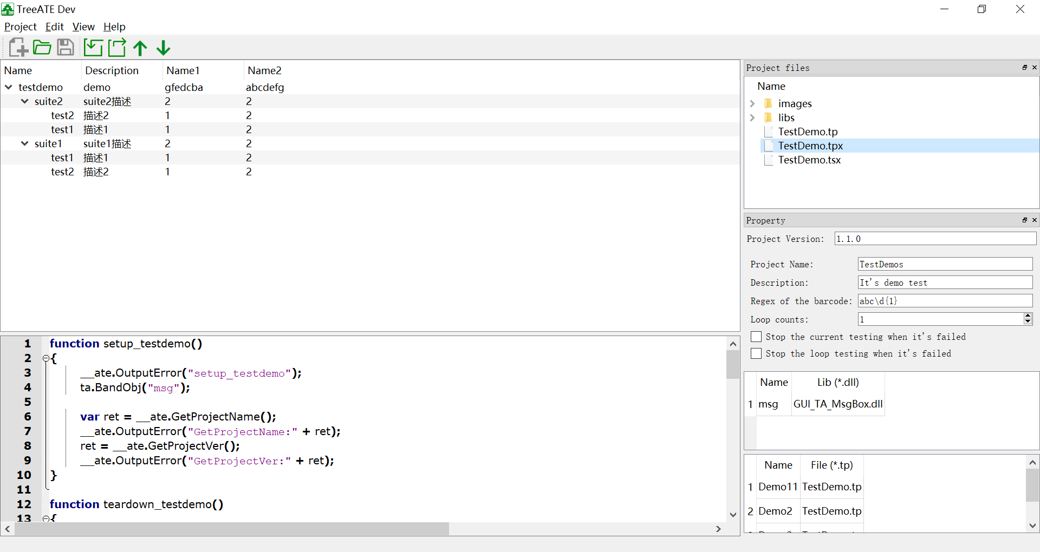Toggle code fold at line 2
Screen dimensions: 1040x552
[46, 358]
